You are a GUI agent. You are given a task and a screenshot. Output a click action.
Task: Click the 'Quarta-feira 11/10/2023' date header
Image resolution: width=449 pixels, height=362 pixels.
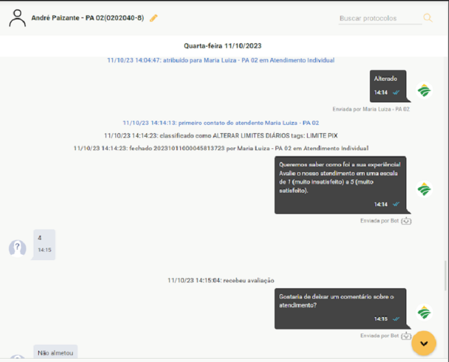223,46
